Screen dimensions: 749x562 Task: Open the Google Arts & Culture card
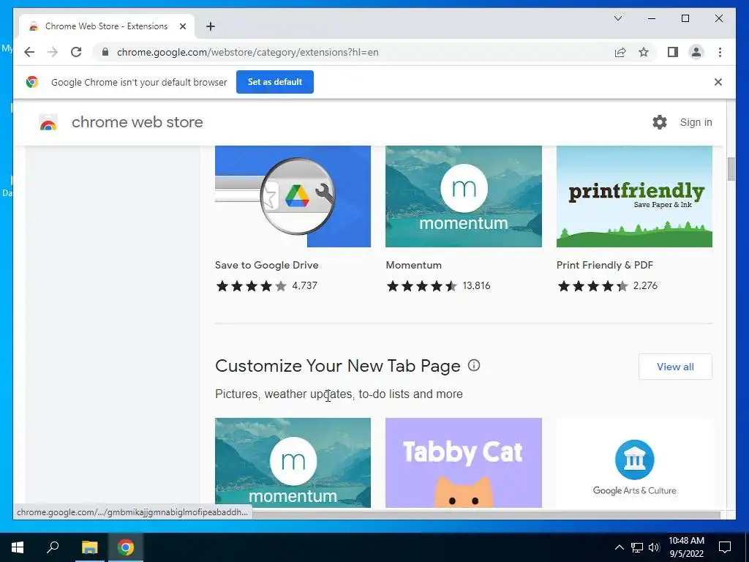pyautogui.click(x=634, y=462)
